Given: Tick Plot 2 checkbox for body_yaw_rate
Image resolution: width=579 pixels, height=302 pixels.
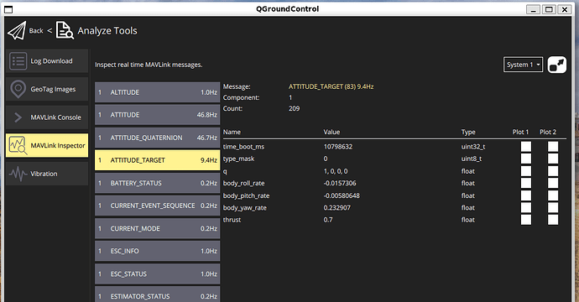Looking at the screenshot, I should point(553,207).
